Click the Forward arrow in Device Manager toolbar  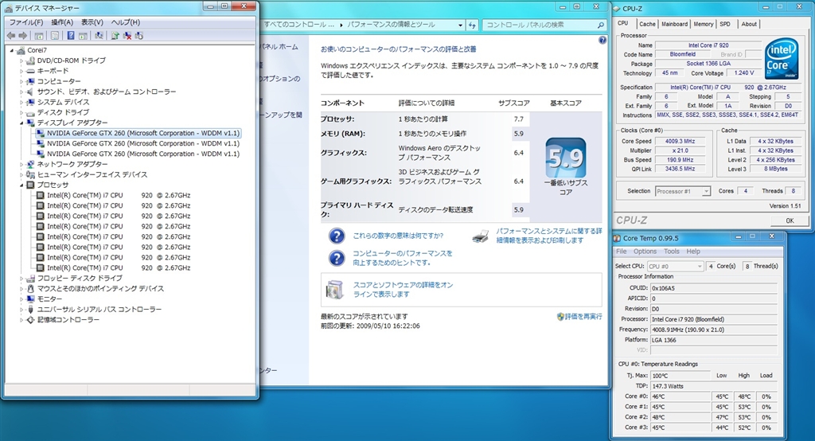click(23, 35)
